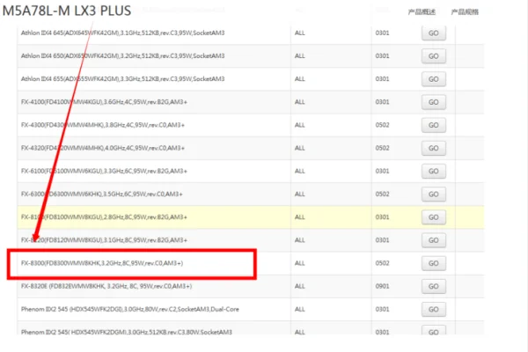The width and height of the screenshot is (528, 352).
Task: Click the M5A78L-M LX3 PLUS page title
Action: pyautogui.click(x=67, y=11)
